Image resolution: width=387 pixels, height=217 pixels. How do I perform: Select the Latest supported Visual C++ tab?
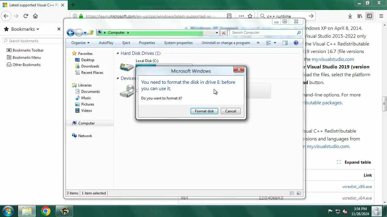point(33,5)
